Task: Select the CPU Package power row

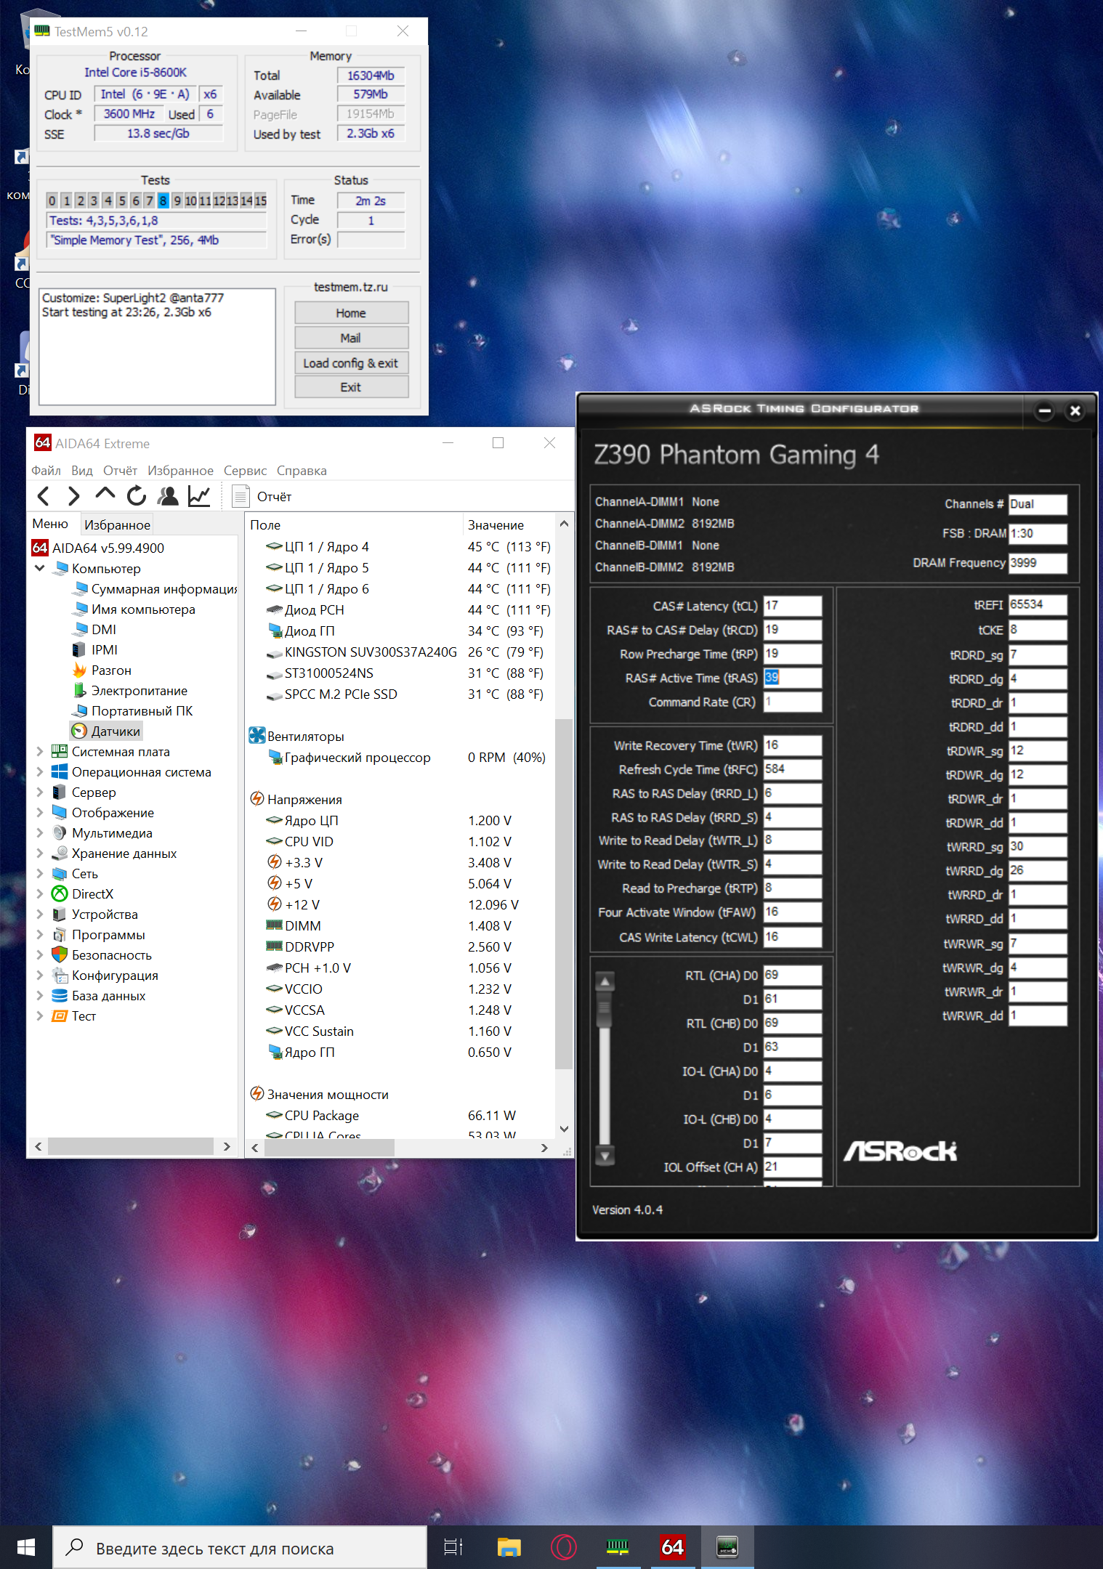Action: click(x=401, y=1116)
